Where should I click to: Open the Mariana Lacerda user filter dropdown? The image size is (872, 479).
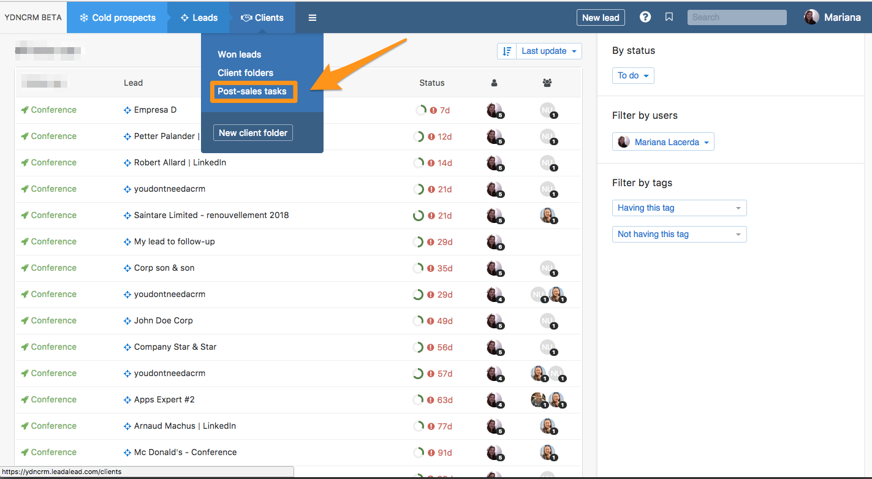[663, 142]
